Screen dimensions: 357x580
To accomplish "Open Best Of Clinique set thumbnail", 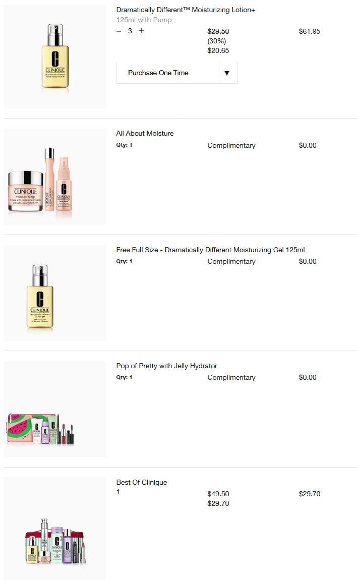I will click(x=55, y=528).
